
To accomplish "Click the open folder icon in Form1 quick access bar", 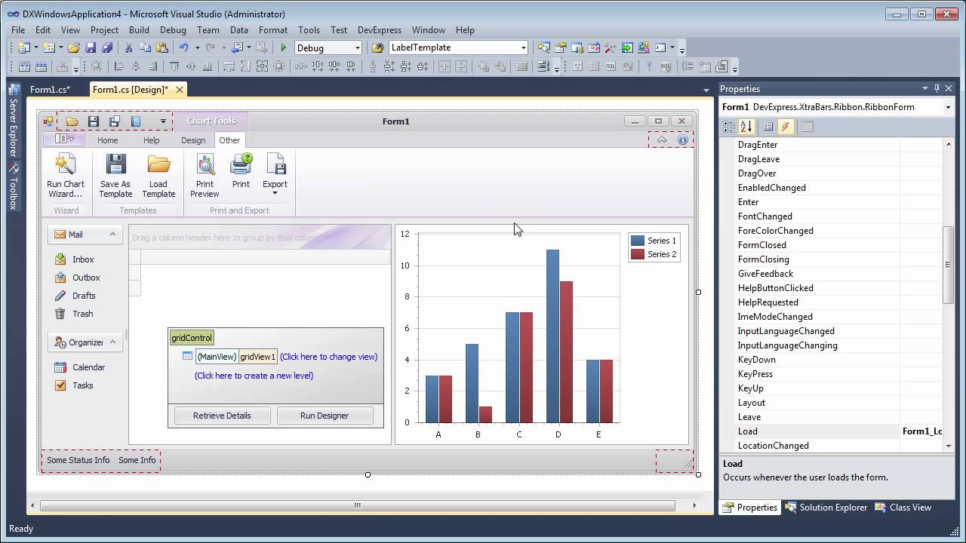I will pyautogui.click(x=72, y=121).
